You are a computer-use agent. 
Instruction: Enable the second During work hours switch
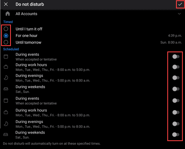pyautogui.click(x=176, y=112)
